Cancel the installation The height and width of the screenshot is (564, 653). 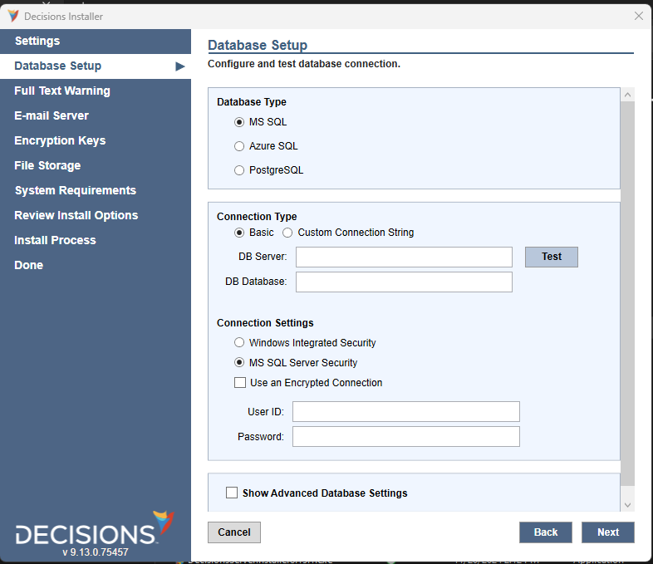(234, 532)
